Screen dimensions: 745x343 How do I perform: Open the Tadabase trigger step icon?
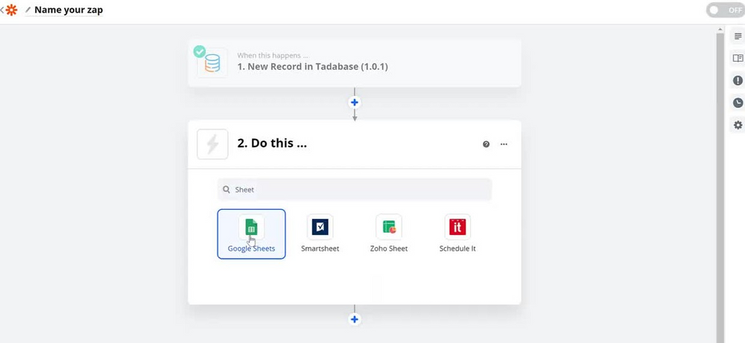coord(212,62)
